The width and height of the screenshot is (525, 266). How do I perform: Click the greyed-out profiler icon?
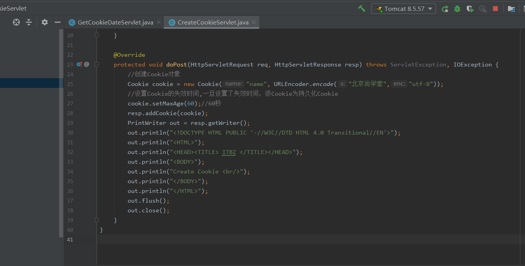tap(483, 9)
